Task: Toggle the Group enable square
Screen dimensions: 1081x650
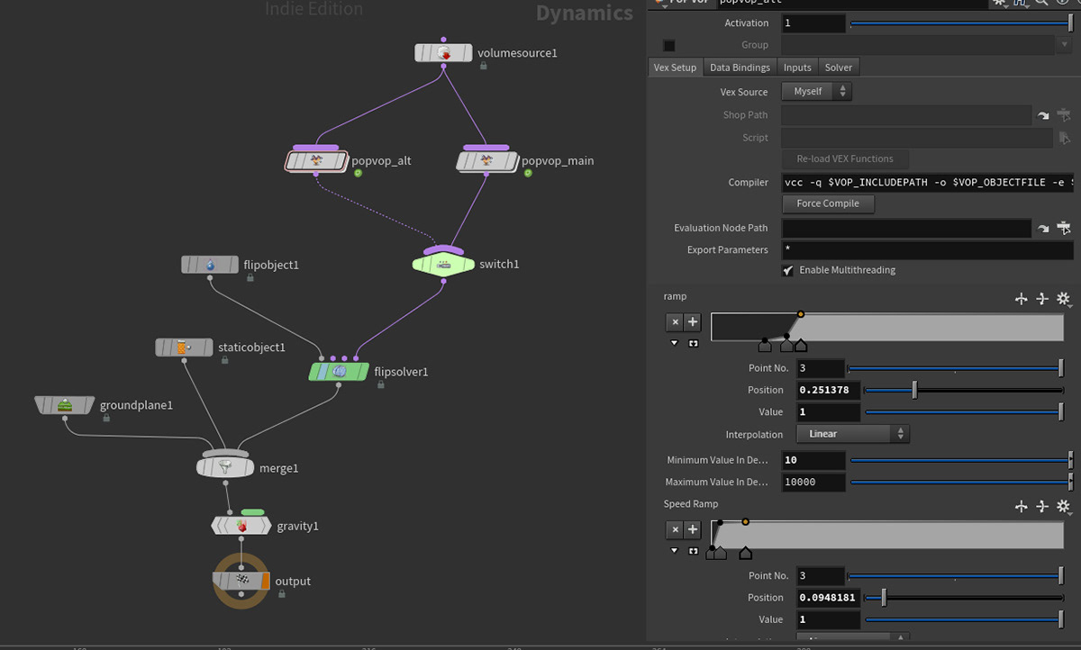Action: tap(669, 45)
